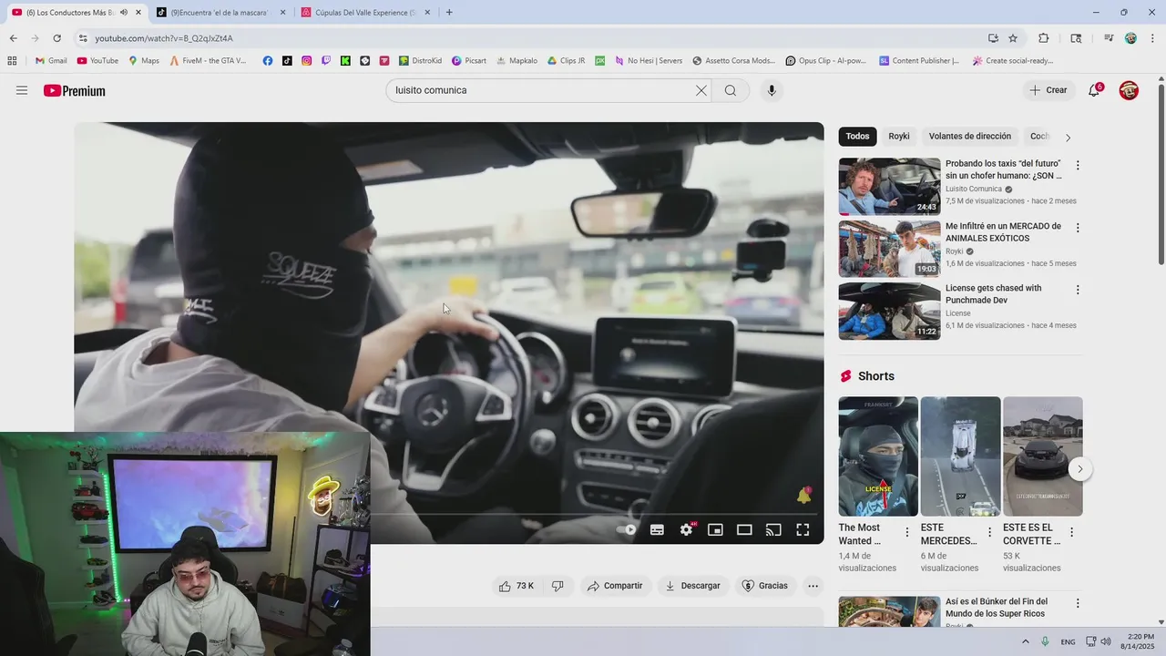
Task: Open options for the MERCADO DE ANIMALES video
Action: [x=1078, y=228]
